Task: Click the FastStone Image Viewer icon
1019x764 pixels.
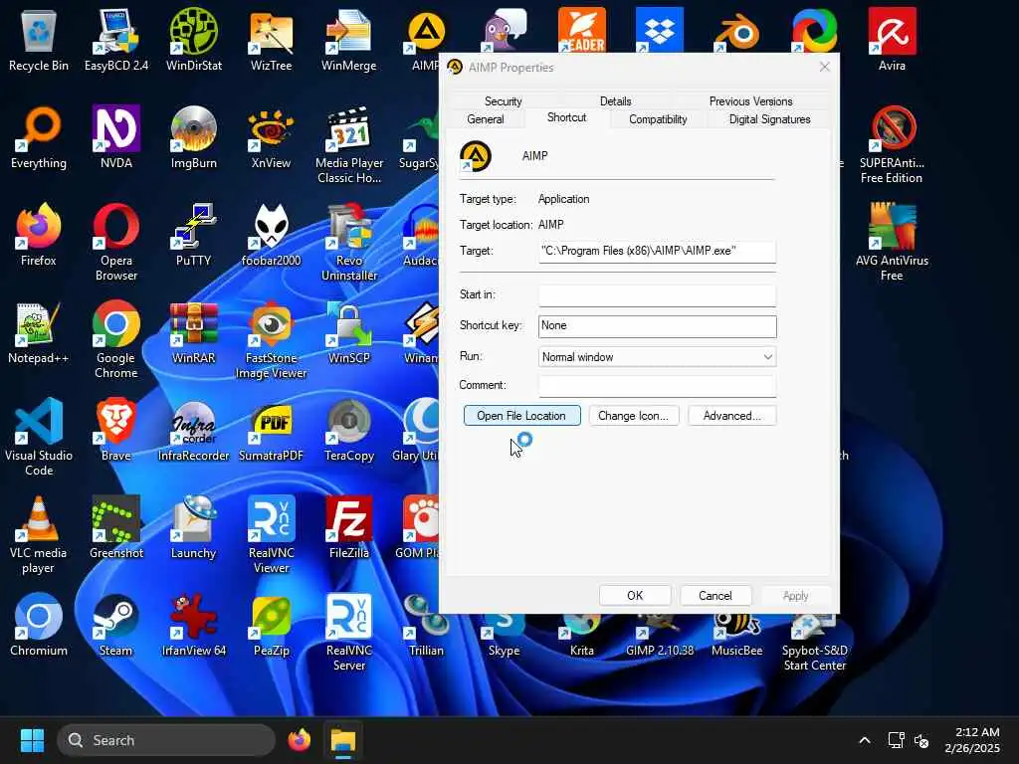Action: (271, 340)
